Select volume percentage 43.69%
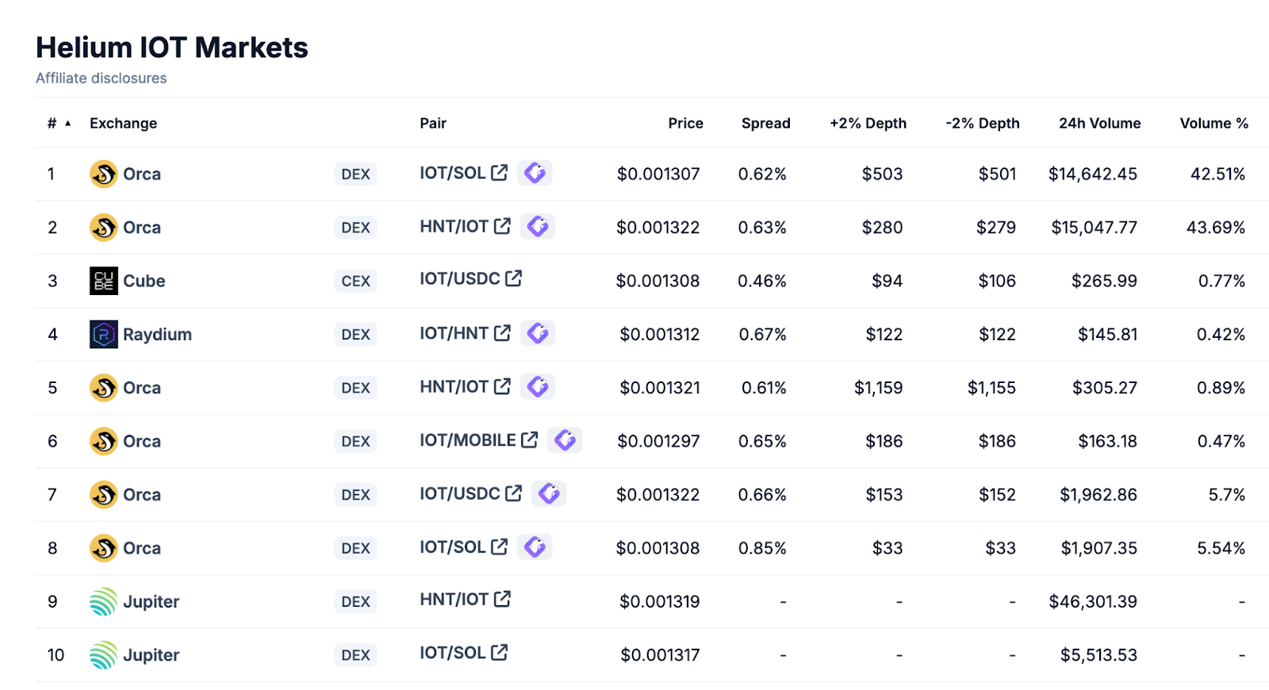 (x=1215, y=228)
